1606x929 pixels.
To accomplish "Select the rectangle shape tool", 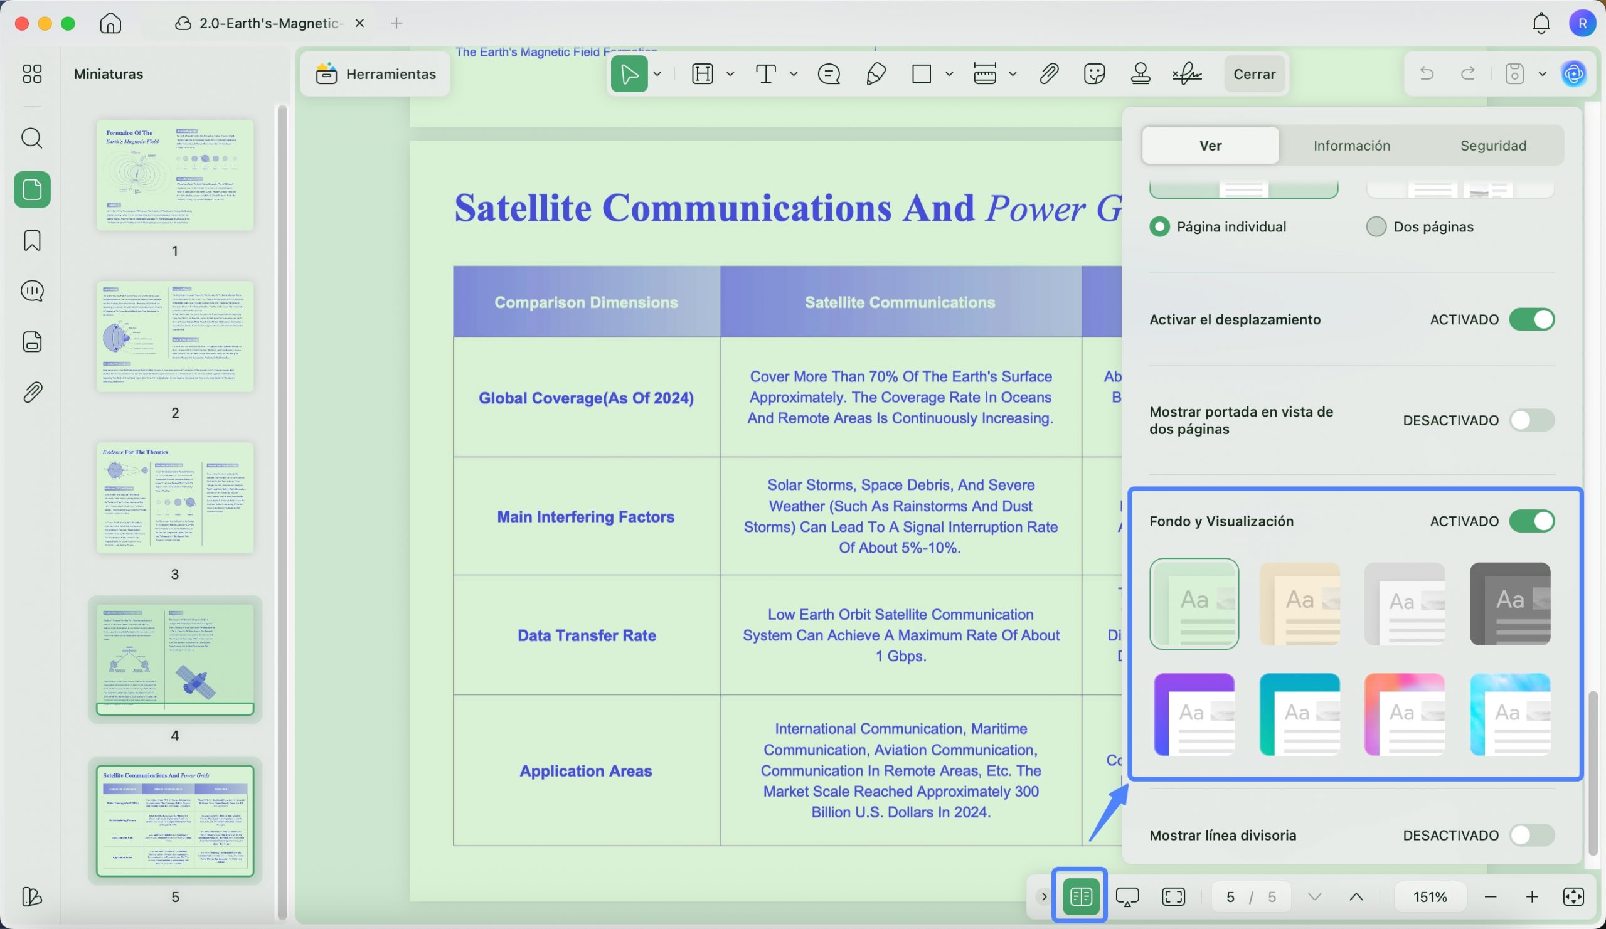I will pos(921,74).
